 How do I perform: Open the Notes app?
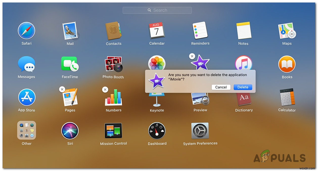pyautogui.click(x=243, y=31)
